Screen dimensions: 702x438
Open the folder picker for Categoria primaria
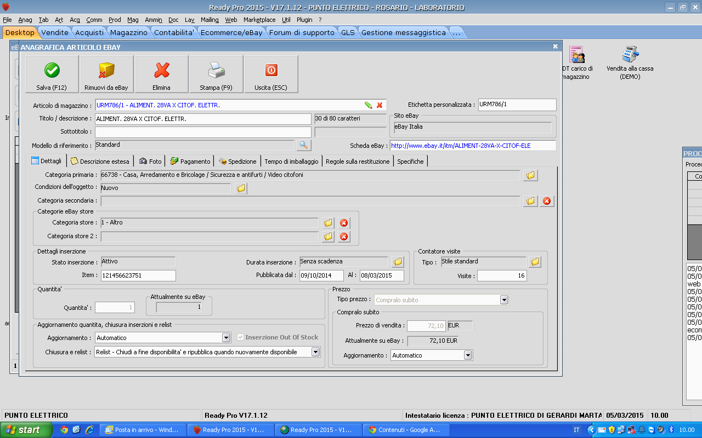pos(530,175)
